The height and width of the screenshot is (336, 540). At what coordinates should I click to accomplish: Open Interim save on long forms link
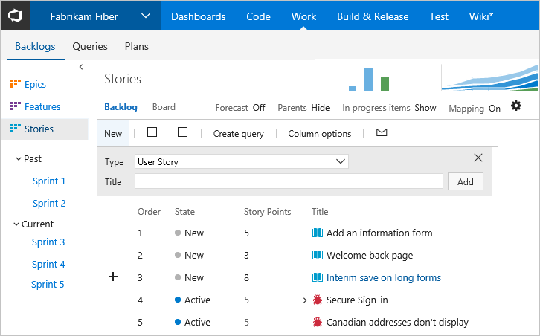click(x=383, y=277)
